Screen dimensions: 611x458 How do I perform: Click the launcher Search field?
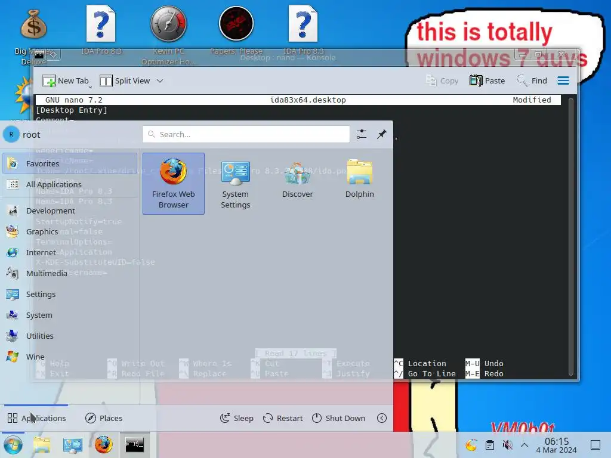coord(246,134)
